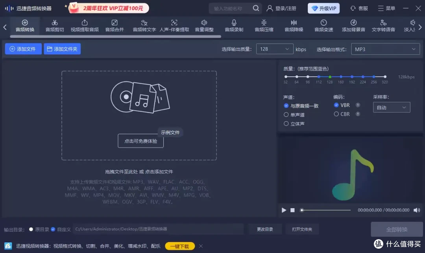The image size is (425, 253).
Task: Choose 原目录 output directory option
Action: (39, 229)
